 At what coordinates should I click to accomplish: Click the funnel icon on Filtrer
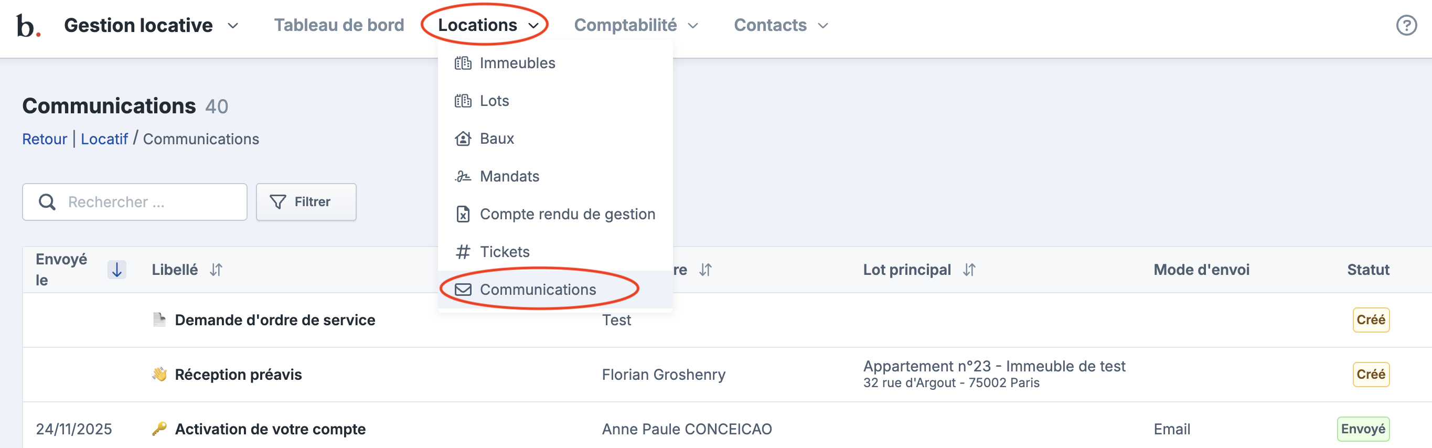pos(277,202)
